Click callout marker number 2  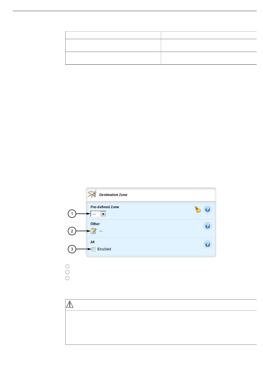[72, 231]
